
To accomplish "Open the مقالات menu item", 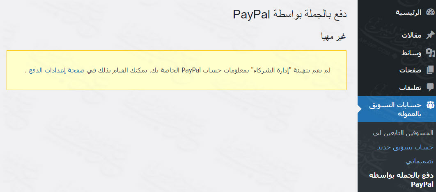I will pos(412,36).
